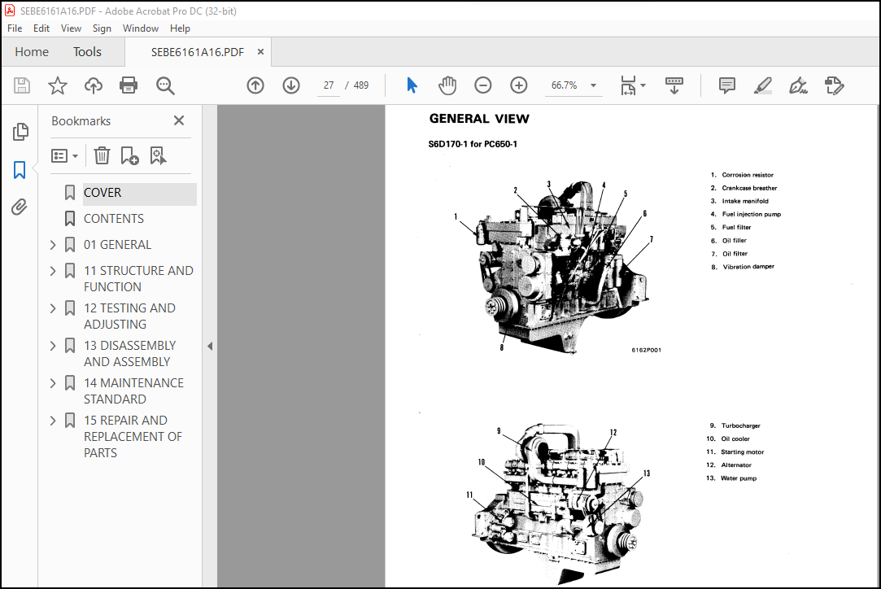Print the file using the printer icon
The width and height of the screenshot is (881, 589).
[x=129, y=85]
